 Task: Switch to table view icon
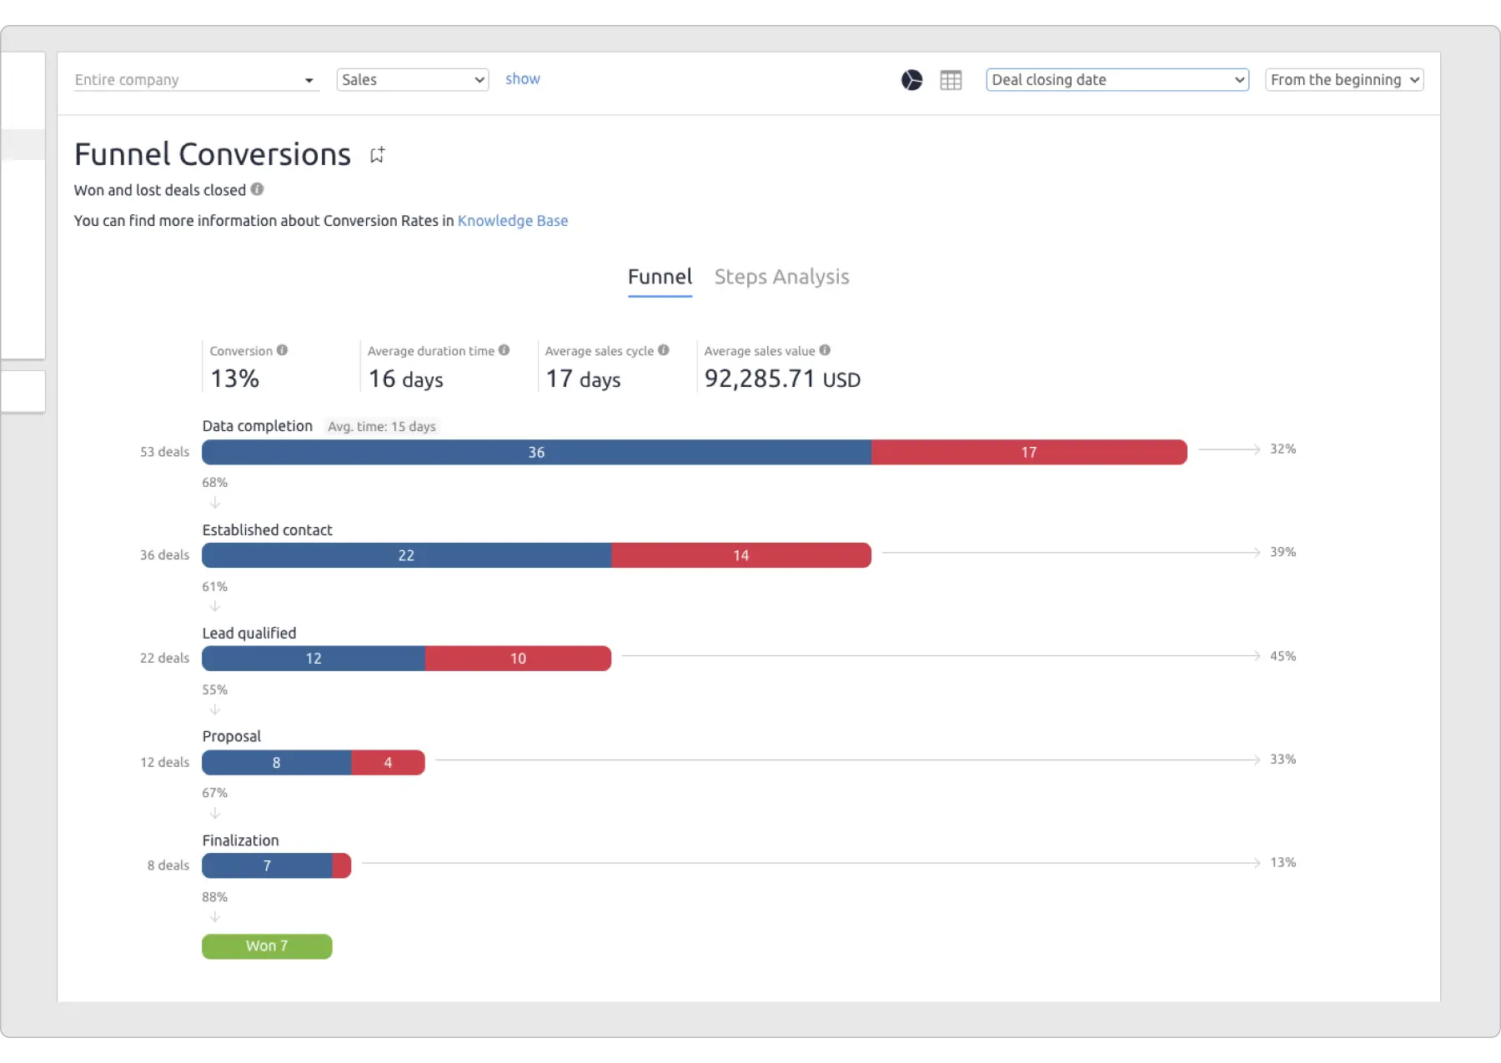[951, 80]
